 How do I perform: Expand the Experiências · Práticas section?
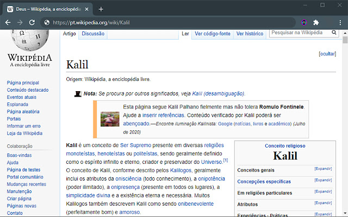[x=323, y=214]
